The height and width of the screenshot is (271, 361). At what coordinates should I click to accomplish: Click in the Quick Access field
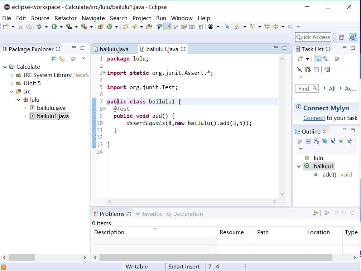[x=313, y=37]
